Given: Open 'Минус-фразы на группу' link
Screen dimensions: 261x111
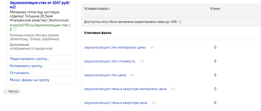Looking at the screenshot, I should tap(30, 80).
